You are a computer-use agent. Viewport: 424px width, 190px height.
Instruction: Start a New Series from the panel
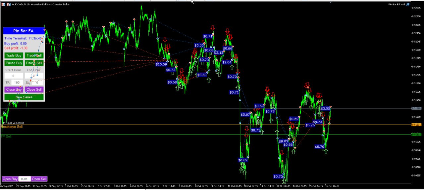[x=24, y=97]
